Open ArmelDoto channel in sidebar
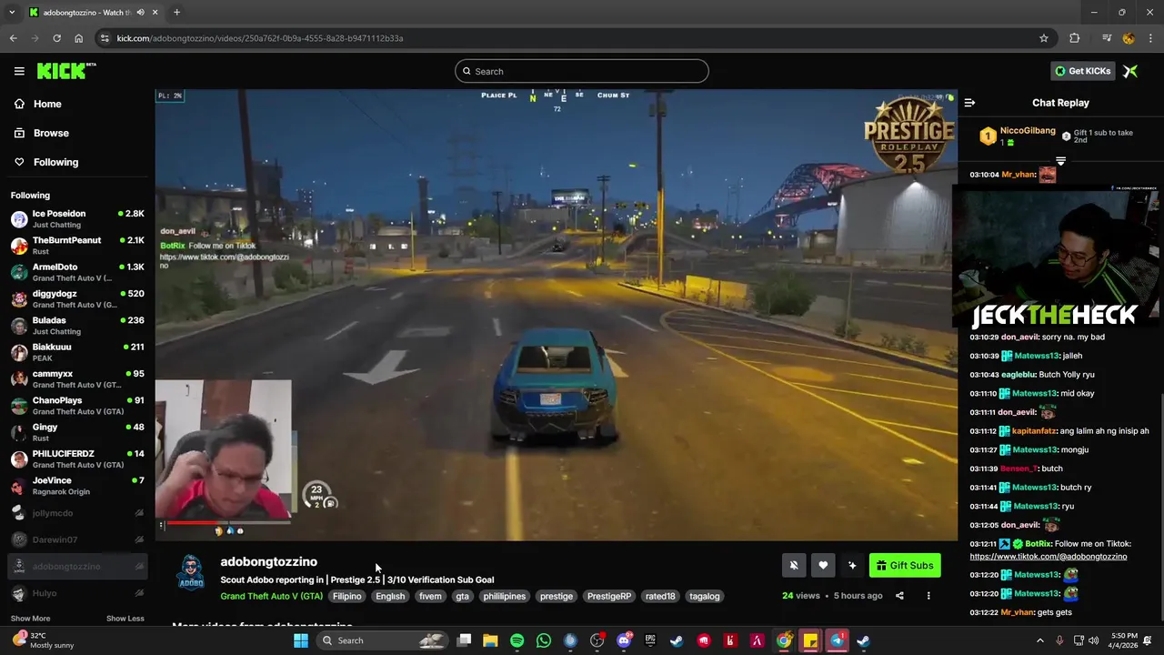Viewport: 1164px width, 655px height. point(77,272)
